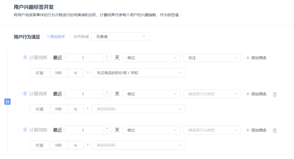Increase days with condition 1 up arrow
This screenshot has width=294, height=159.
(x=107, y=56)
